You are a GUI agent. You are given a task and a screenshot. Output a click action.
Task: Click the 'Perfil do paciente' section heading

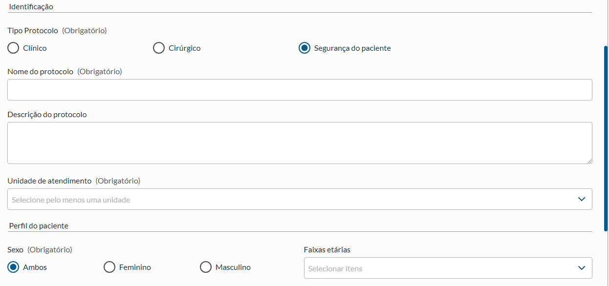coord(39,226)
